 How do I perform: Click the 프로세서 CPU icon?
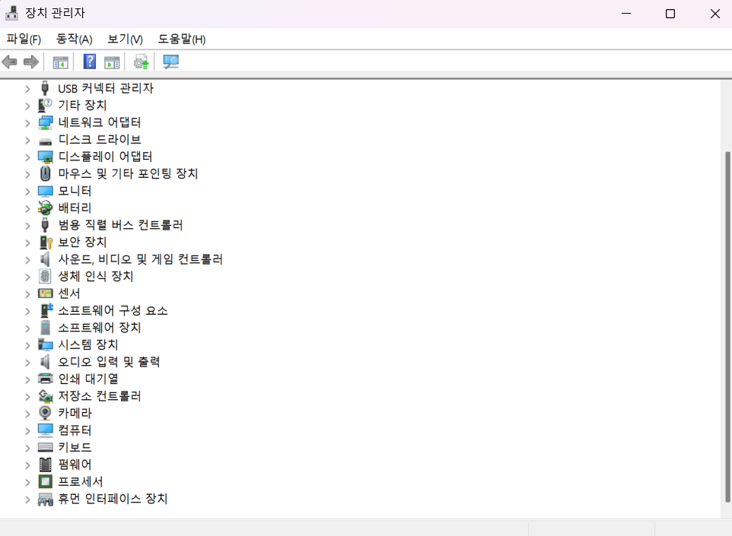pos(46,481)
